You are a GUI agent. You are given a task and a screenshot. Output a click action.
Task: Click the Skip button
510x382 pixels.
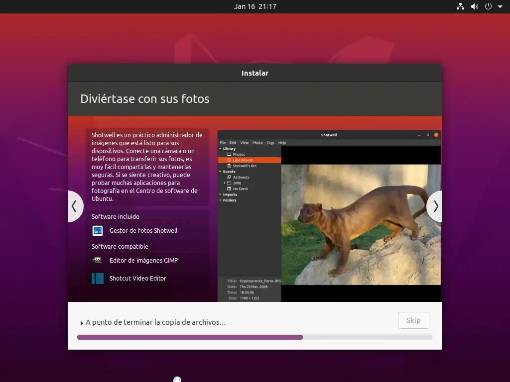413,320
